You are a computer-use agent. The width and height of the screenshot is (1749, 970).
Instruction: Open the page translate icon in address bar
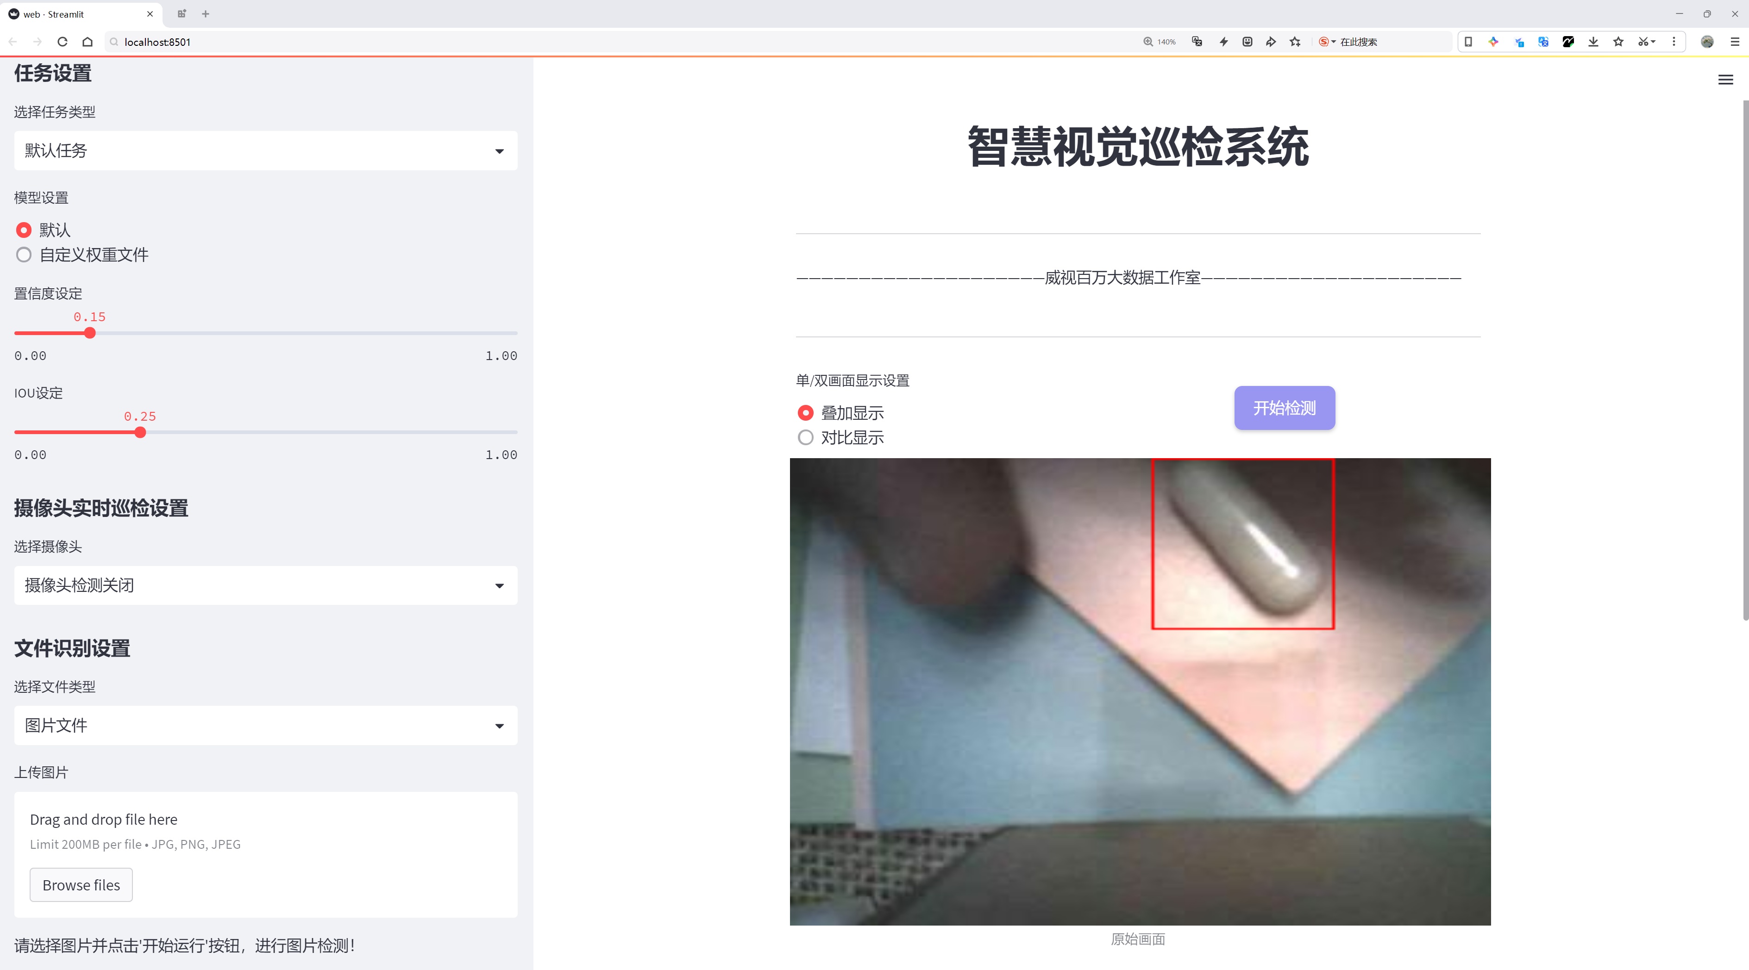coord(1197,41)
